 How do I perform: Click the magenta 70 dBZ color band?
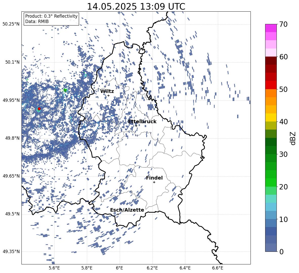pyautogui.click(x=271, y=28)
